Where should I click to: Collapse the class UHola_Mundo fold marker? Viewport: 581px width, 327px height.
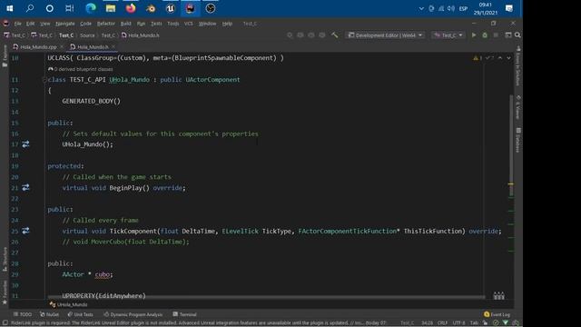pos(44,79)
